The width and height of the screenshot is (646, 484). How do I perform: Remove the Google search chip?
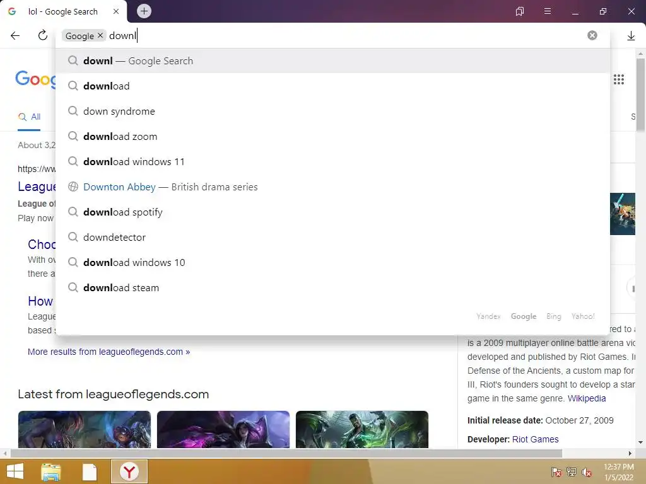click(x=100, y=35)
